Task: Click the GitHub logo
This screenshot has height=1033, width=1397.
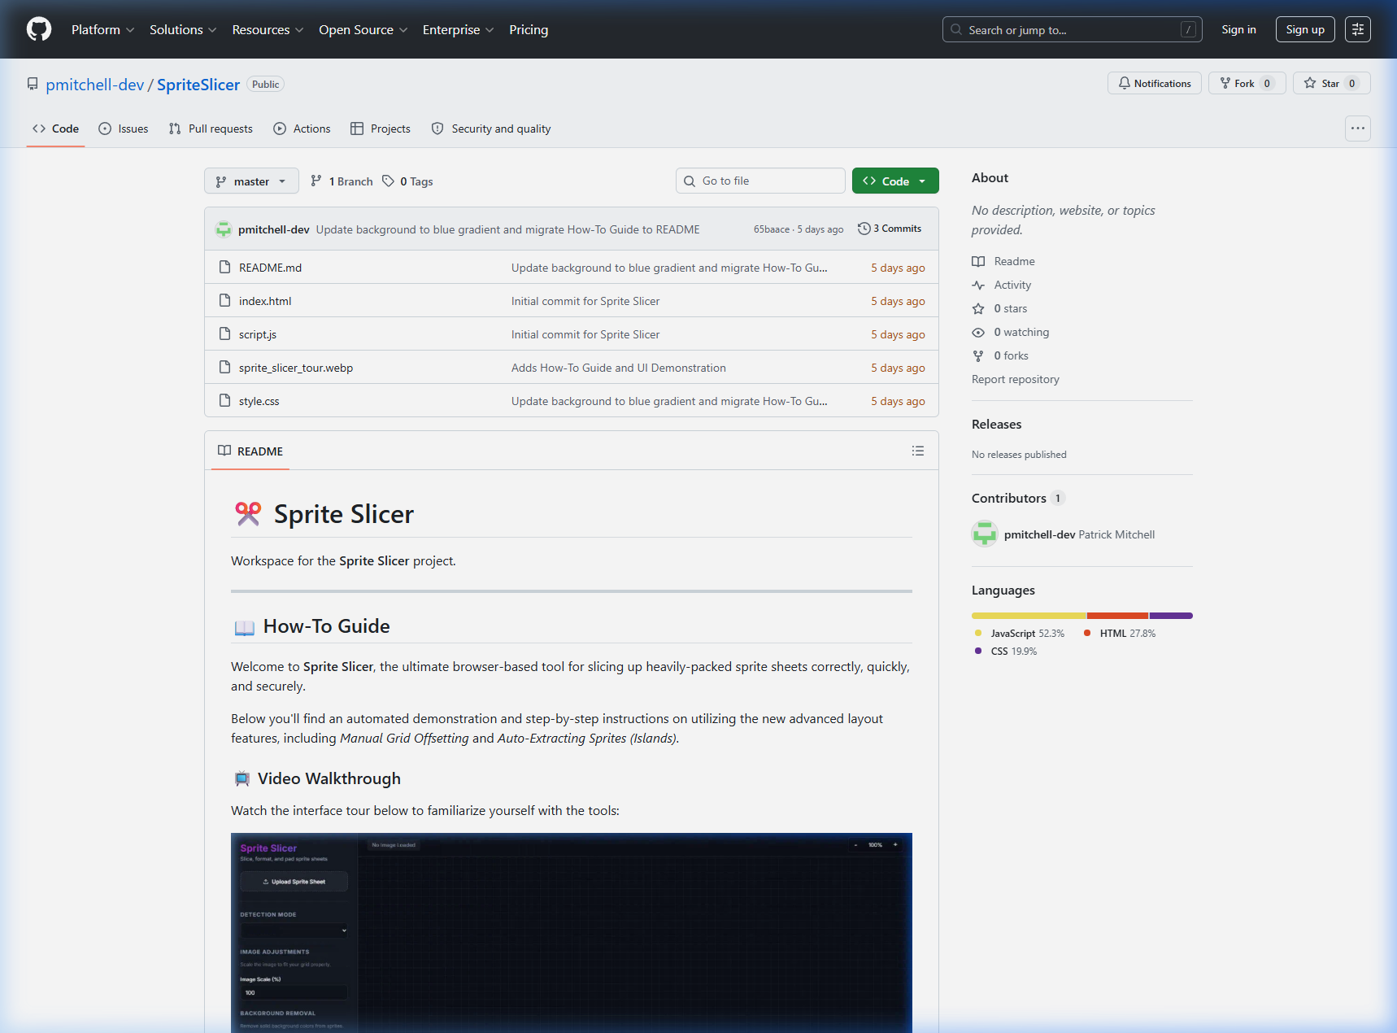Action: 38,29
